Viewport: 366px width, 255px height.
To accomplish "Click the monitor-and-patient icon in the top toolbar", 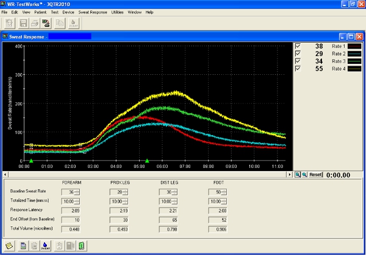I will [x=46, y=23].
